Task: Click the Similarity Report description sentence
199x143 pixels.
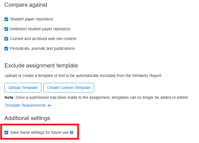Action: click(x=83, y=76)
